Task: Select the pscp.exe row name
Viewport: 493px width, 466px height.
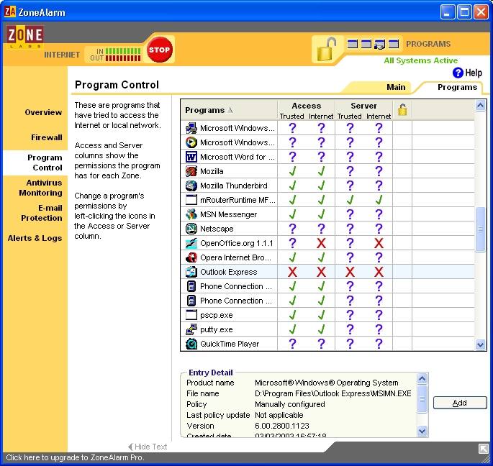Action: [217, 315]
